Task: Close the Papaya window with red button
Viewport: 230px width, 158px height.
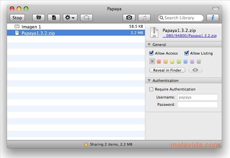Action: [12, 9]
